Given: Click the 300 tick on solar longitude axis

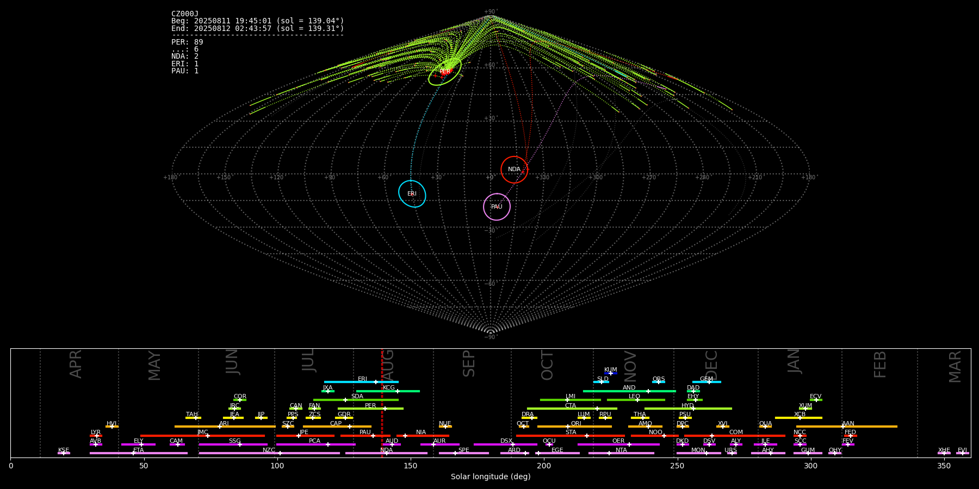Looking at the screenshot, I should pyautogui.click(x=810, y=466).
